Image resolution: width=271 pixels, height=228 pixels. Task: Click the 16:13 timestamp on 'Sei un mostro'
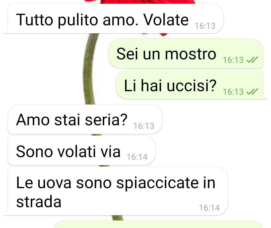pos(233,60)
